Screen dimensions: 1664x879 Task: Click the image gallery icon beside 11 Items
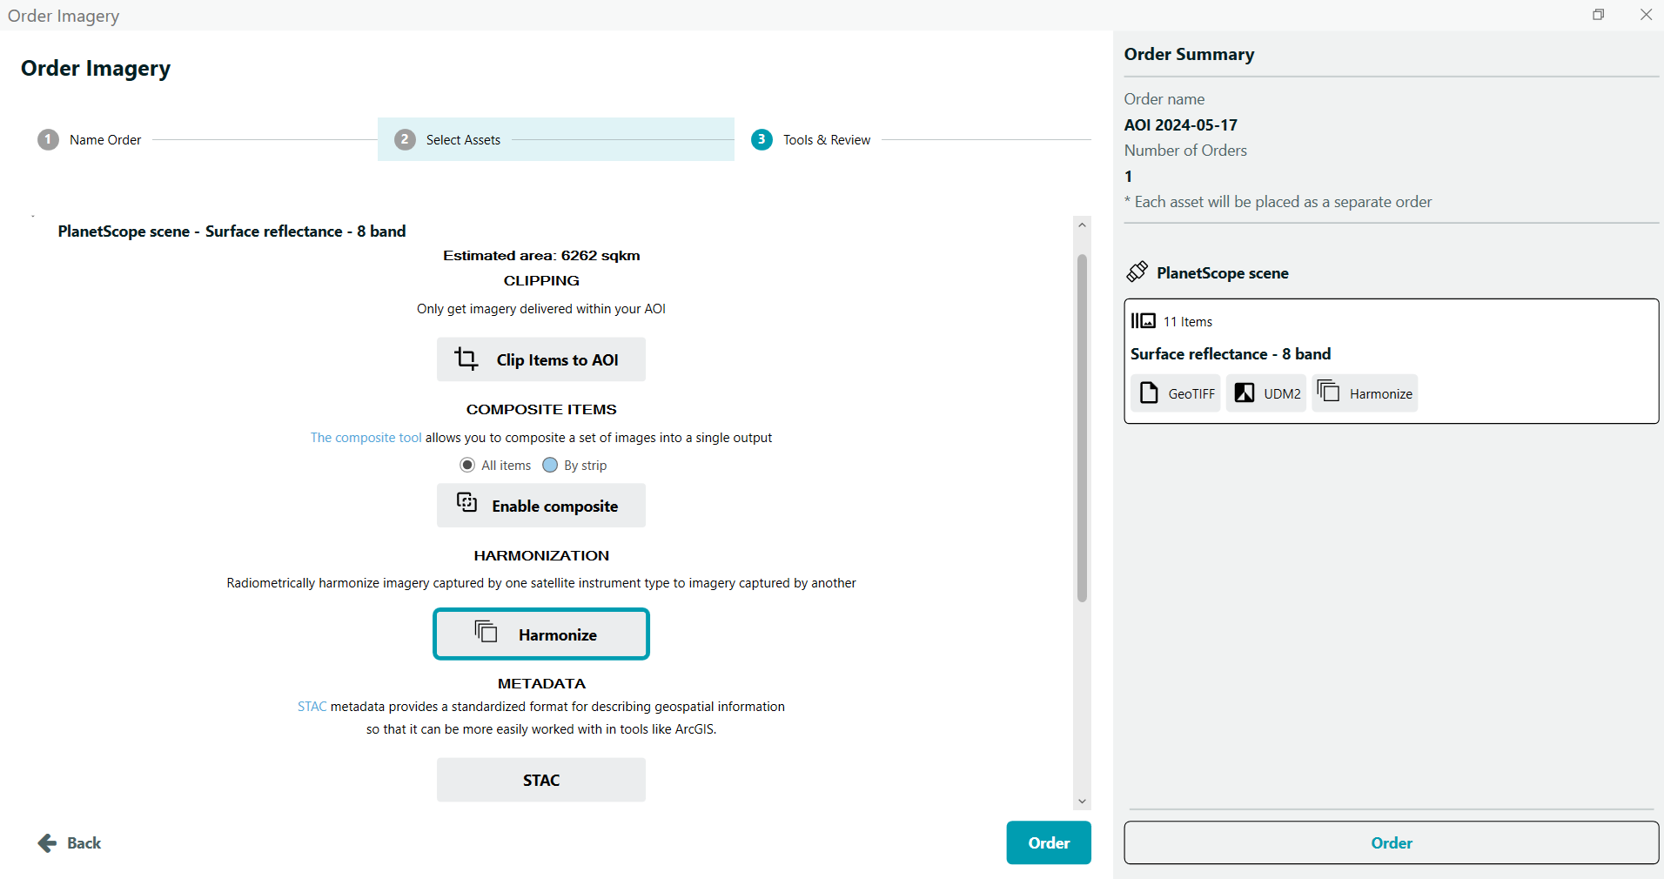click(1144, 320)
